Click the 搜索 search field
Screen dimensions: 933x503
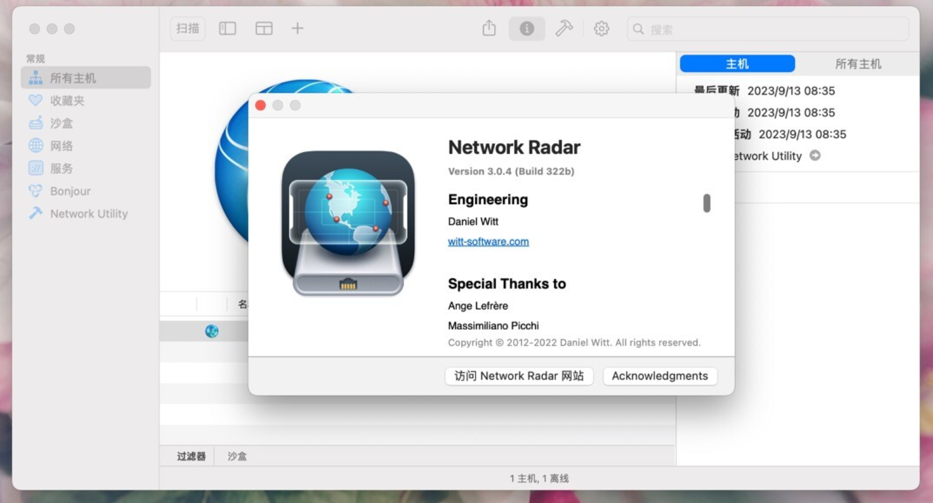[768, 29]
